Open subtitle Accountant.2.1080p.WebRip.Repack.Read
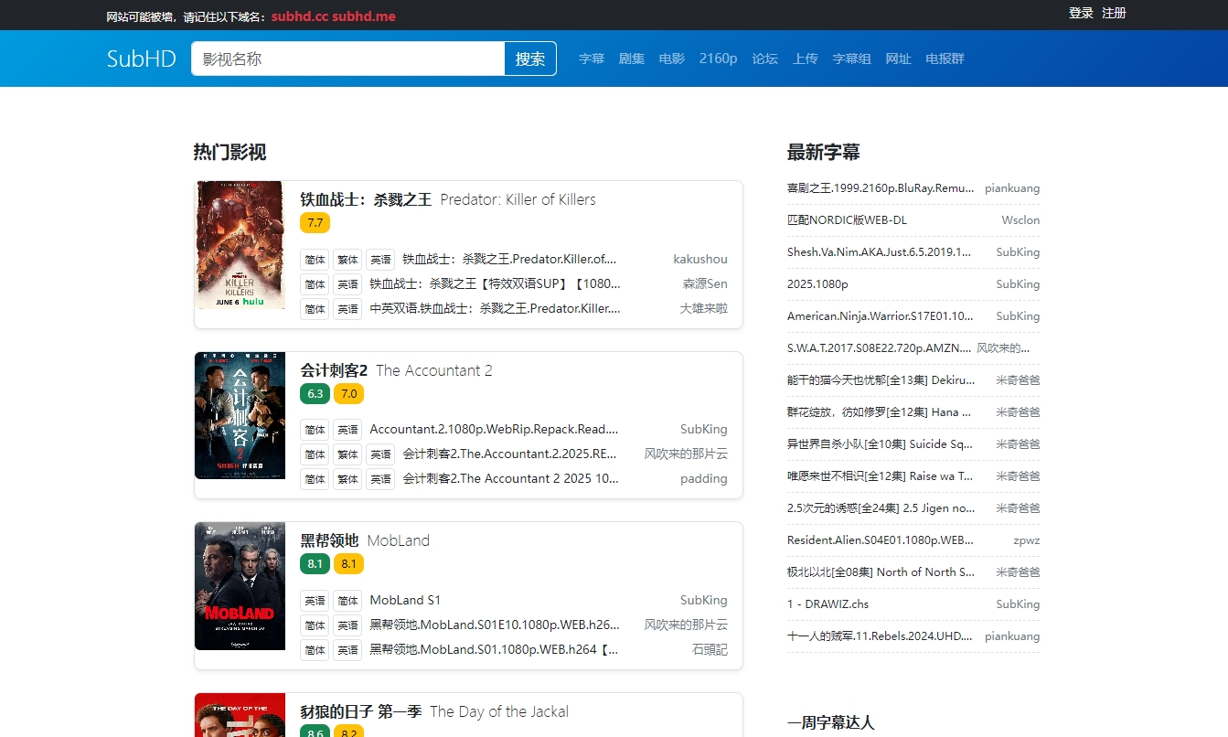 coord(494,429)
